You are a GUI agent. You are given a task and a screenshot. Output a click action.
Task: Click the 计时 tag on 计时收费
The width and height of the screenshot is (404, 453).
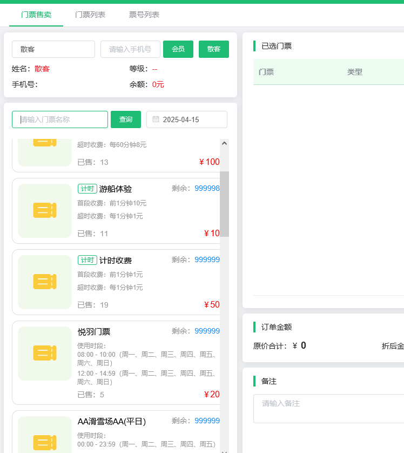point(87,260)
